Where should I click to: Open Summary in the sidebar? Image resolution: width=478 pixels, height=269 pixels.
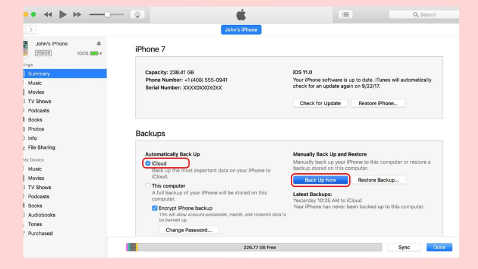click(x=65, y=74)
